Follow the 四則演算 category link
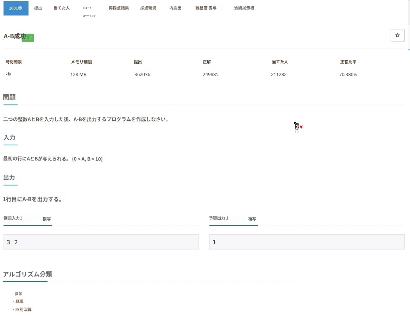Screen dimensions: 410x316 pos(23,310)
